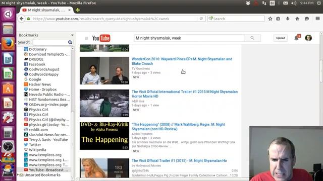Open The Visit snowy trailer thumbnail
The height and width of the screenshot is (181, 323).
click(x=104, y=103)
